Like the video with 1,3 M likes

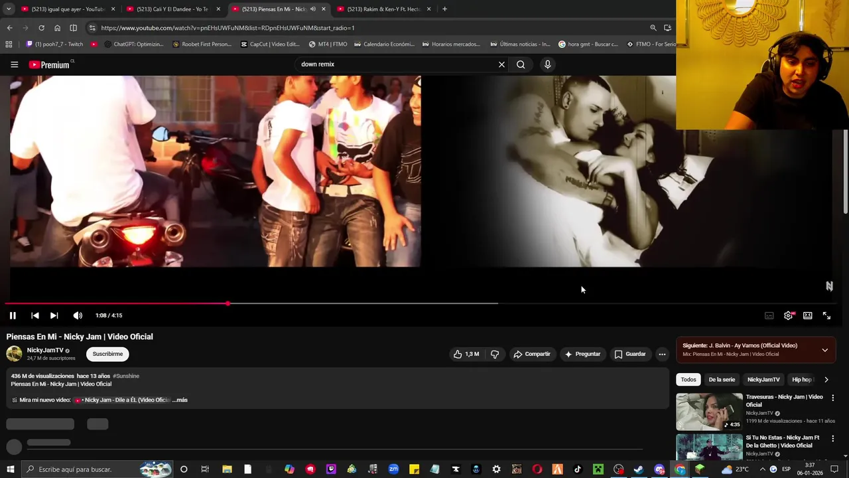[x=466, y=354]
